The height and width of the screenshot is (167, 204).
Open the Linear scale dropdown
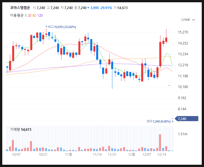point(188,20)
